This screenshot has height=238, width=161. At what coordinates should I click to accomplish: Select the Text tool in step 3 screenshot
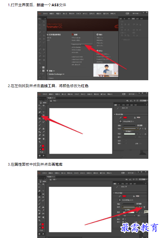click(x=43, y=191)
